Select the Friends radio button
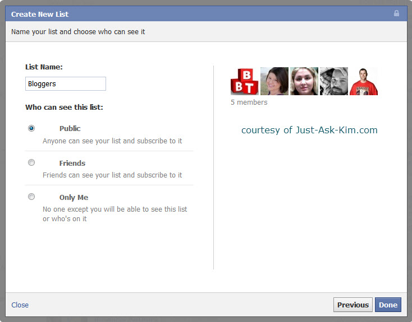412x322 pixels. (31, 162)
